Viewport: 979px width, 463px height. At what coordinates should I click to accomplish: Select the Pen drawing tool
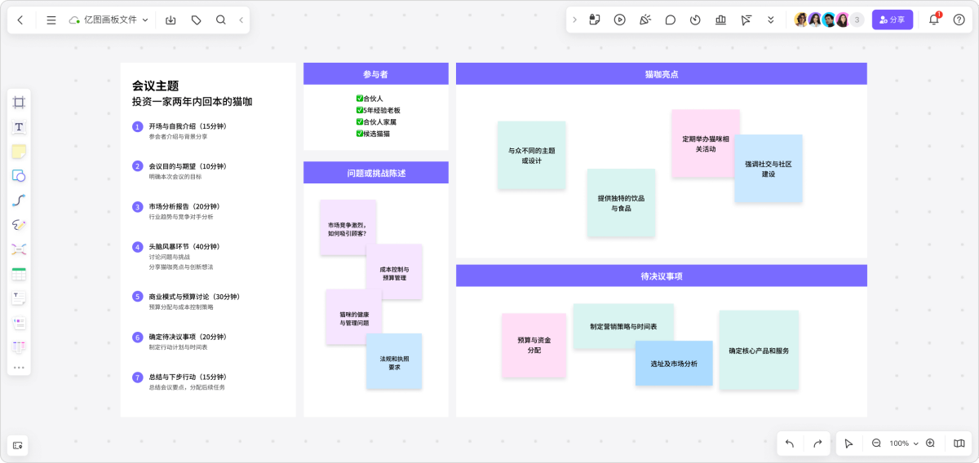pyautogui.click(x=19, y=225)
